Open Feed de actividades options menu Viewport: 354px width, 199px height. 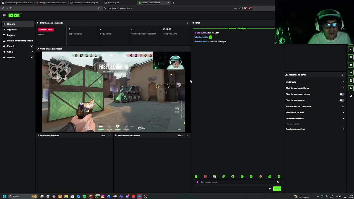110,135
